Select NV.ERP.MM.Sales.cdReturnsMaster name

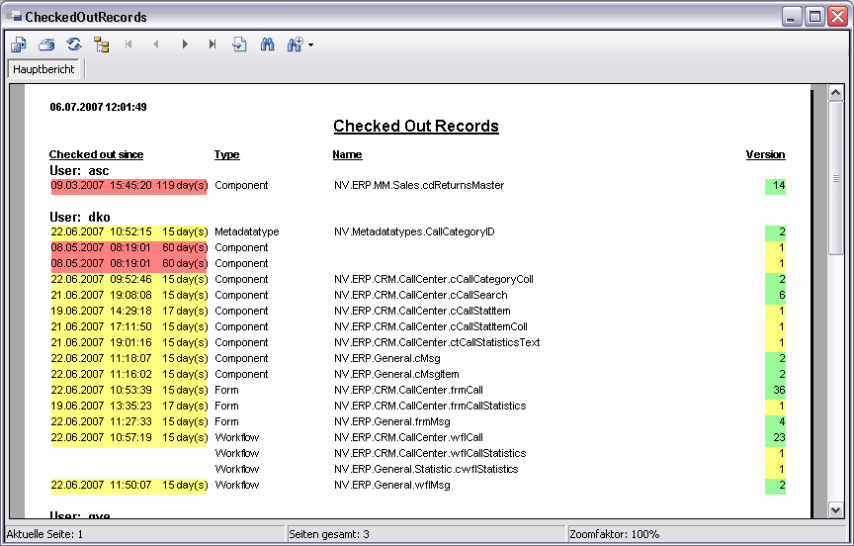click(419, 185)
